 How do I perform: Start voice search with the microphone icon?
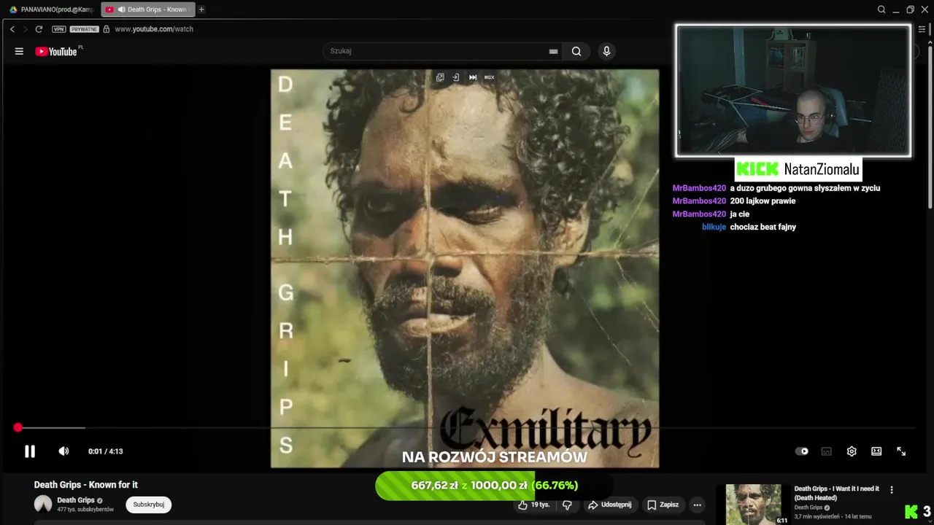coord(606,51)
